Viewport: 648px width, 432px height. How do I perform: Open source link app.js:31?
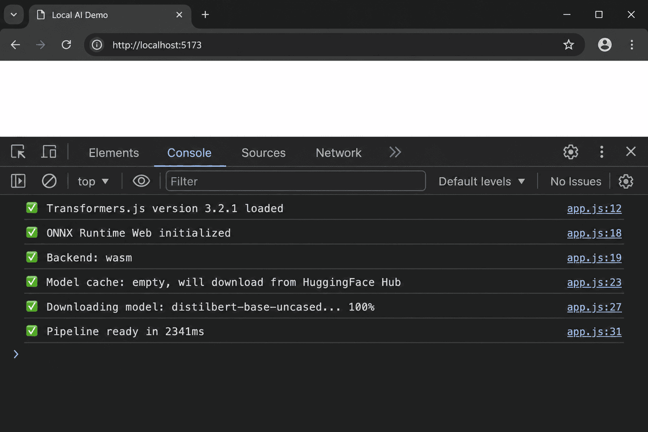594,332
